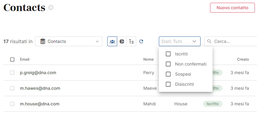
Task: Click the Nuovo contatto button
Action: pyautogui.click(x=232, y=8)
